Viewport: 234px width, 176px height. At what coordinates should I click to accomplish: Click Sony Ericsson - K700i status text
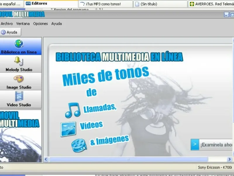[215, 167]
